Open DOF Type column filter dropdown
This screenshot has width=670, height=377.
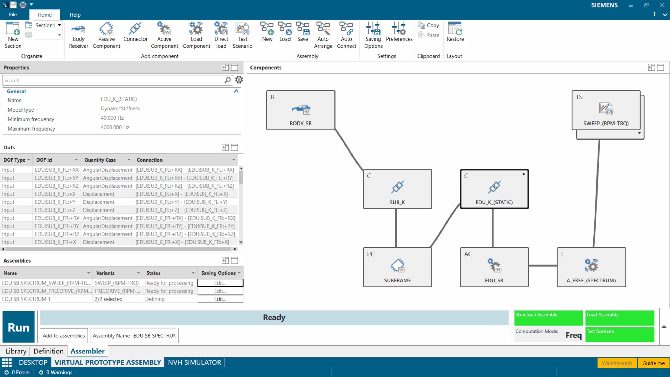(29, 160)
